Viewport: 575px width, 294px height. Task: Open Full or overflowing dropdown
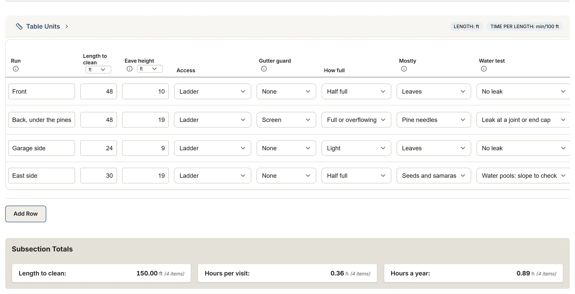pos(356,120)
